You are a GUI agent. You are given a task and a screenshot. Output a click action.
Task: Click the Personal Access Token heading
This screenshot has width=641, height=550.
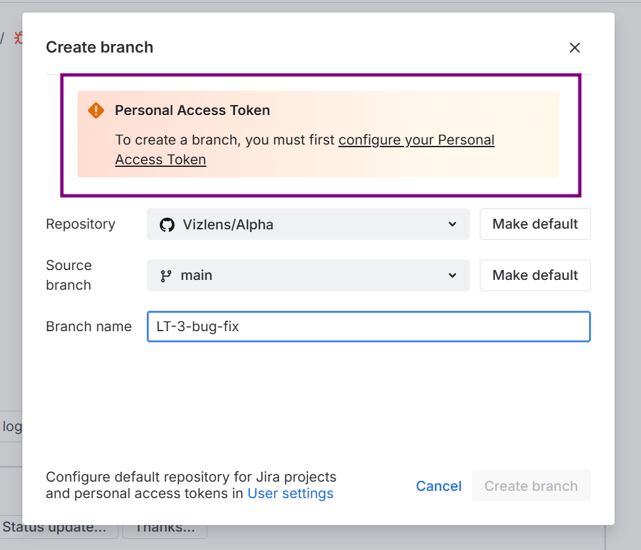click(x=192, y=110)
